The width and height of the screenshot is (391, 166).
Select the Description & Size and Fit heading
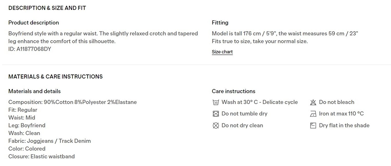(x=47, y=8)
